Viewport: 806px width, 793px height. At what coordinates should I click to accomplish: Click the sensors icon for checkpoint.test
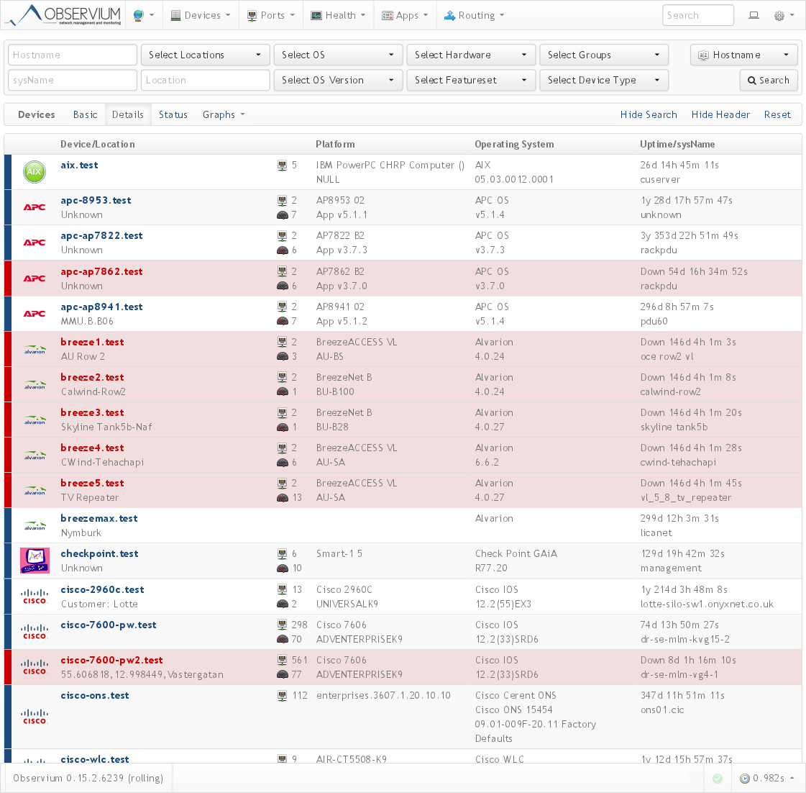pyautogui.click(x=282, y=568)
